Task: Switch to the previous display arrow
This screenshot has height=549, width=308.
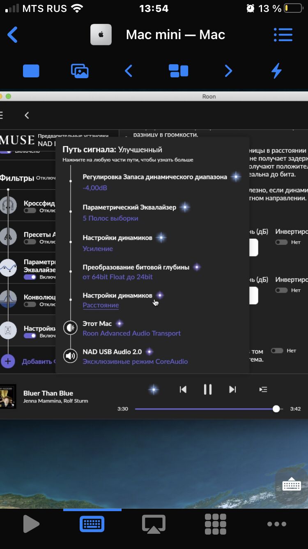Action: [x=129, y=71]
